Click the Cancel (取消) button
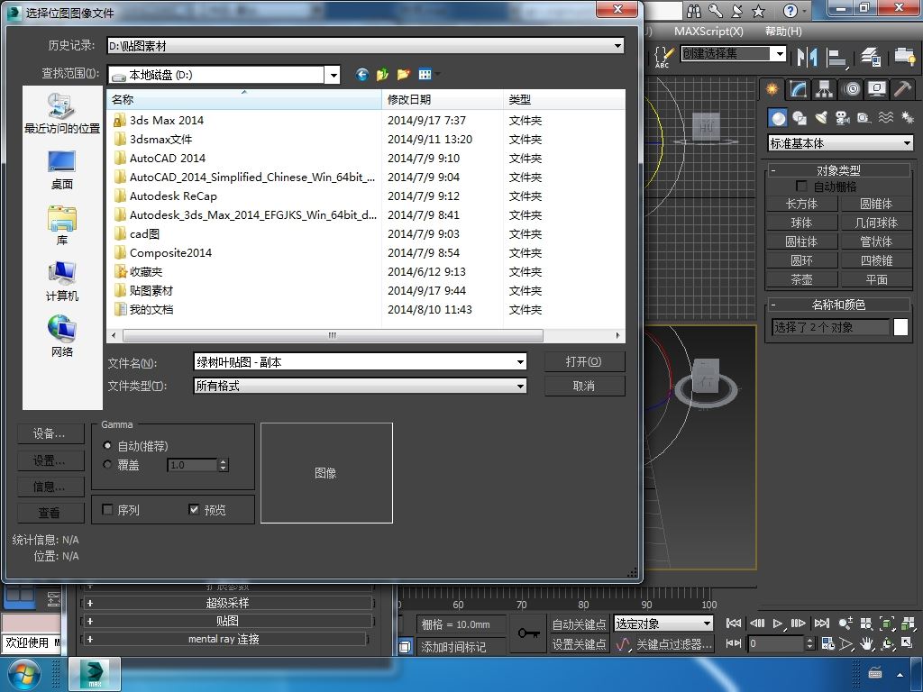The height and width of the screenshot is (692, 923). click(583, 386)
